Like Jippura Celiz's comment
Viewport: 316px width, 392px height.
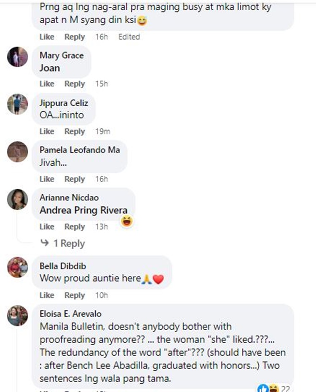point(47,132)
